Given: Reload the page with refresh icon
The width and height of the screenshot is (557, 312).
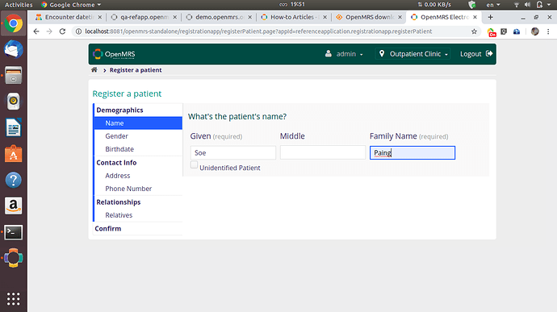Looking at the screenshot, I should coord(62,31).
